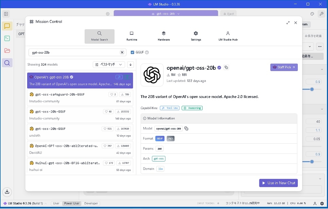
Task: Open the Downloads panel in the sidebar
Action: click(x=7, y=192)
